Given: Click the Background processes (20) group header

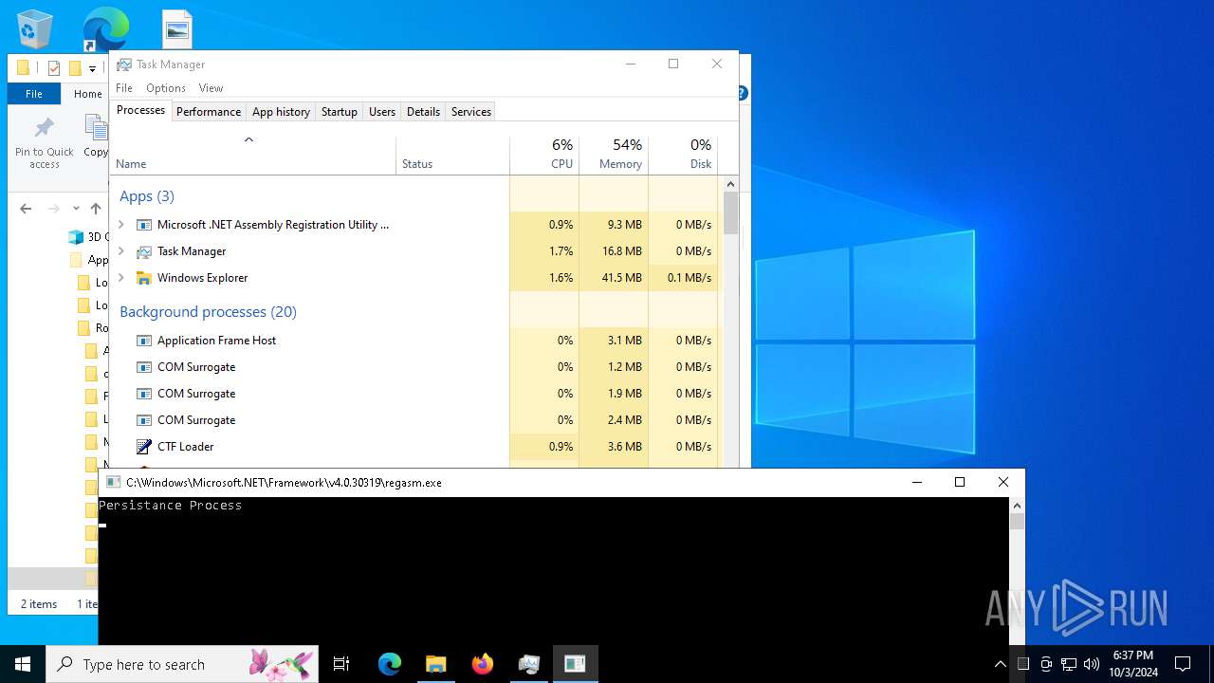Looking at the screenshot, I should pos(208,312).
